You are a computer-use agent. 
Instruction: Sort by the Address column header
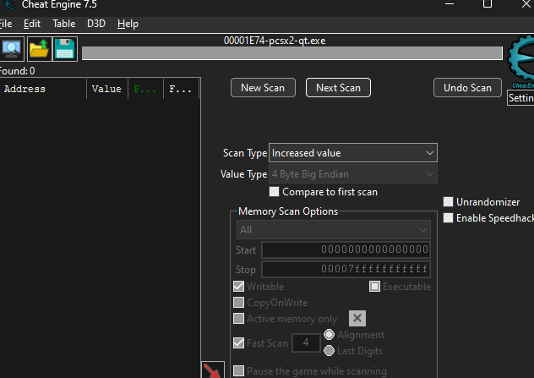coord(43,89)
